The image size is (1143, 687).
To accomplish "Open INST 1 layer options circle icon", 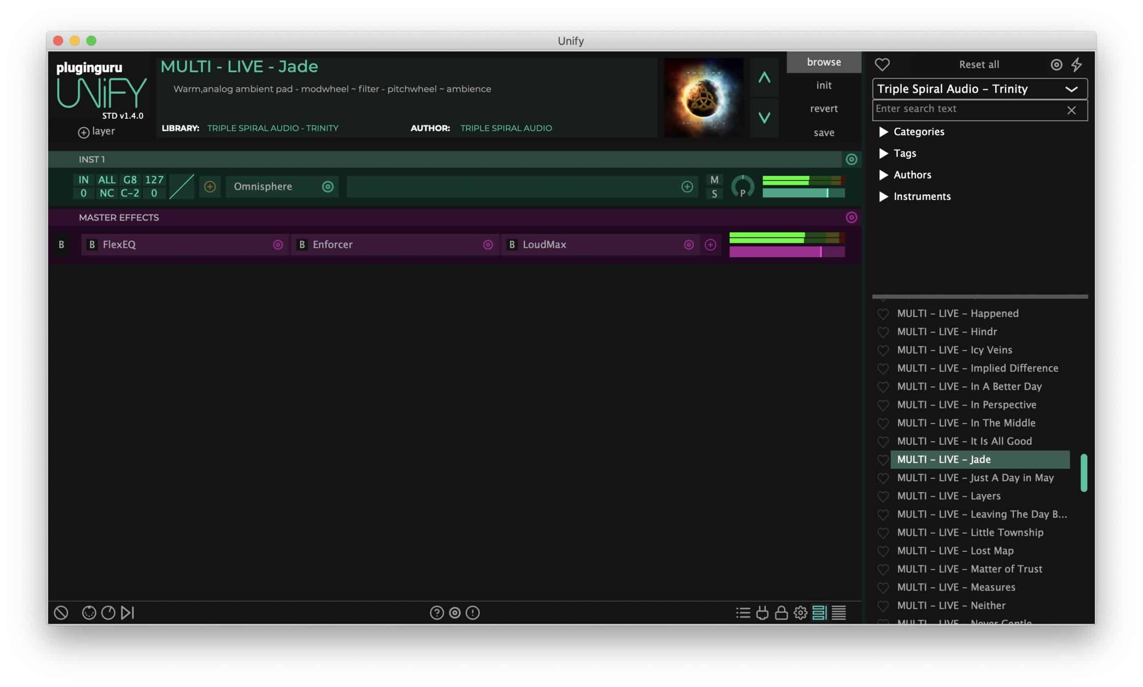I will (x=851, y=159).
